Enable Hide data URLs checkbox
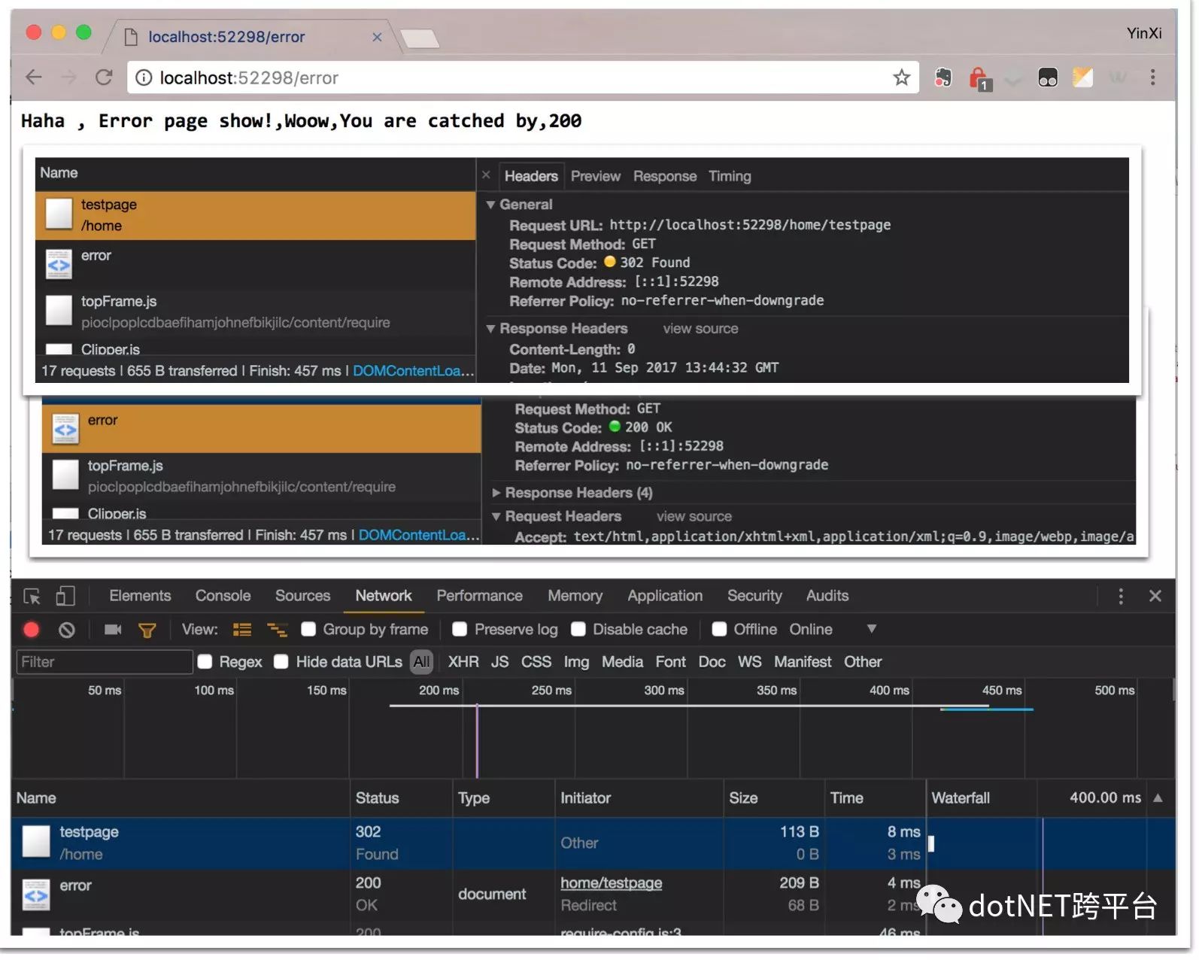 point(281,662)
